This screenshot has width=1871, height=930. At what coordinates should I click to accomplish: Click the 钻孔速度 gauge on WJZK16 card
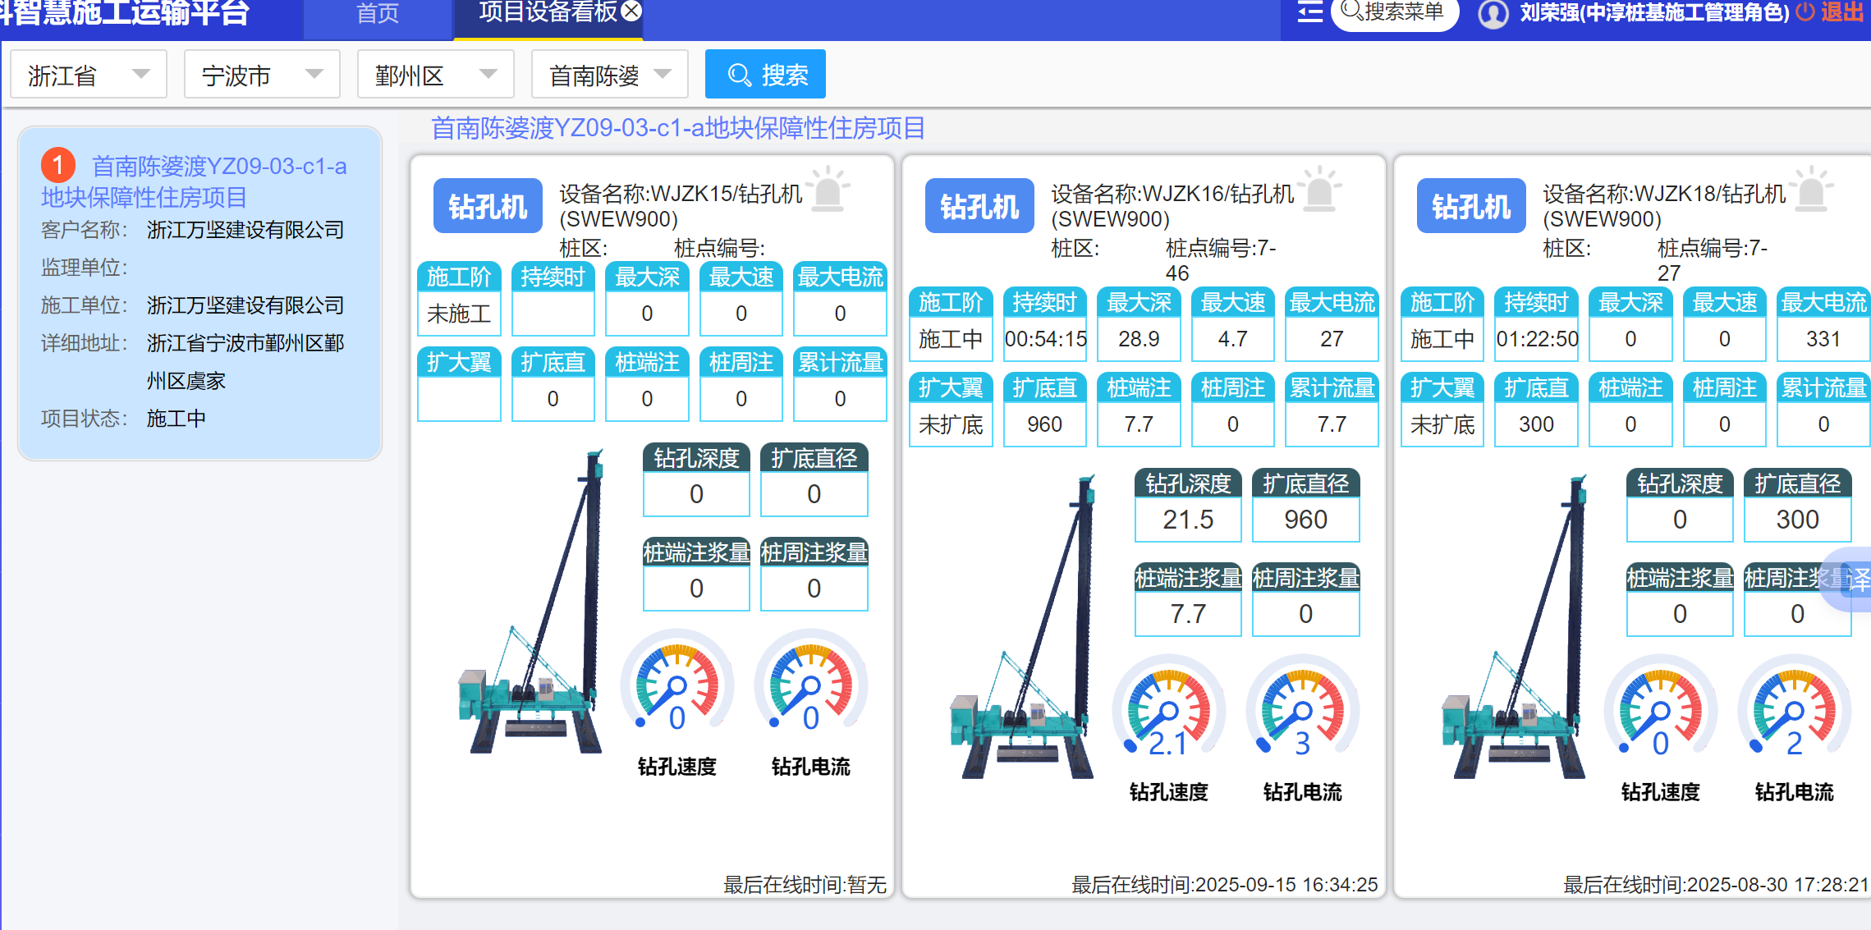click(x=1168, y=709)
